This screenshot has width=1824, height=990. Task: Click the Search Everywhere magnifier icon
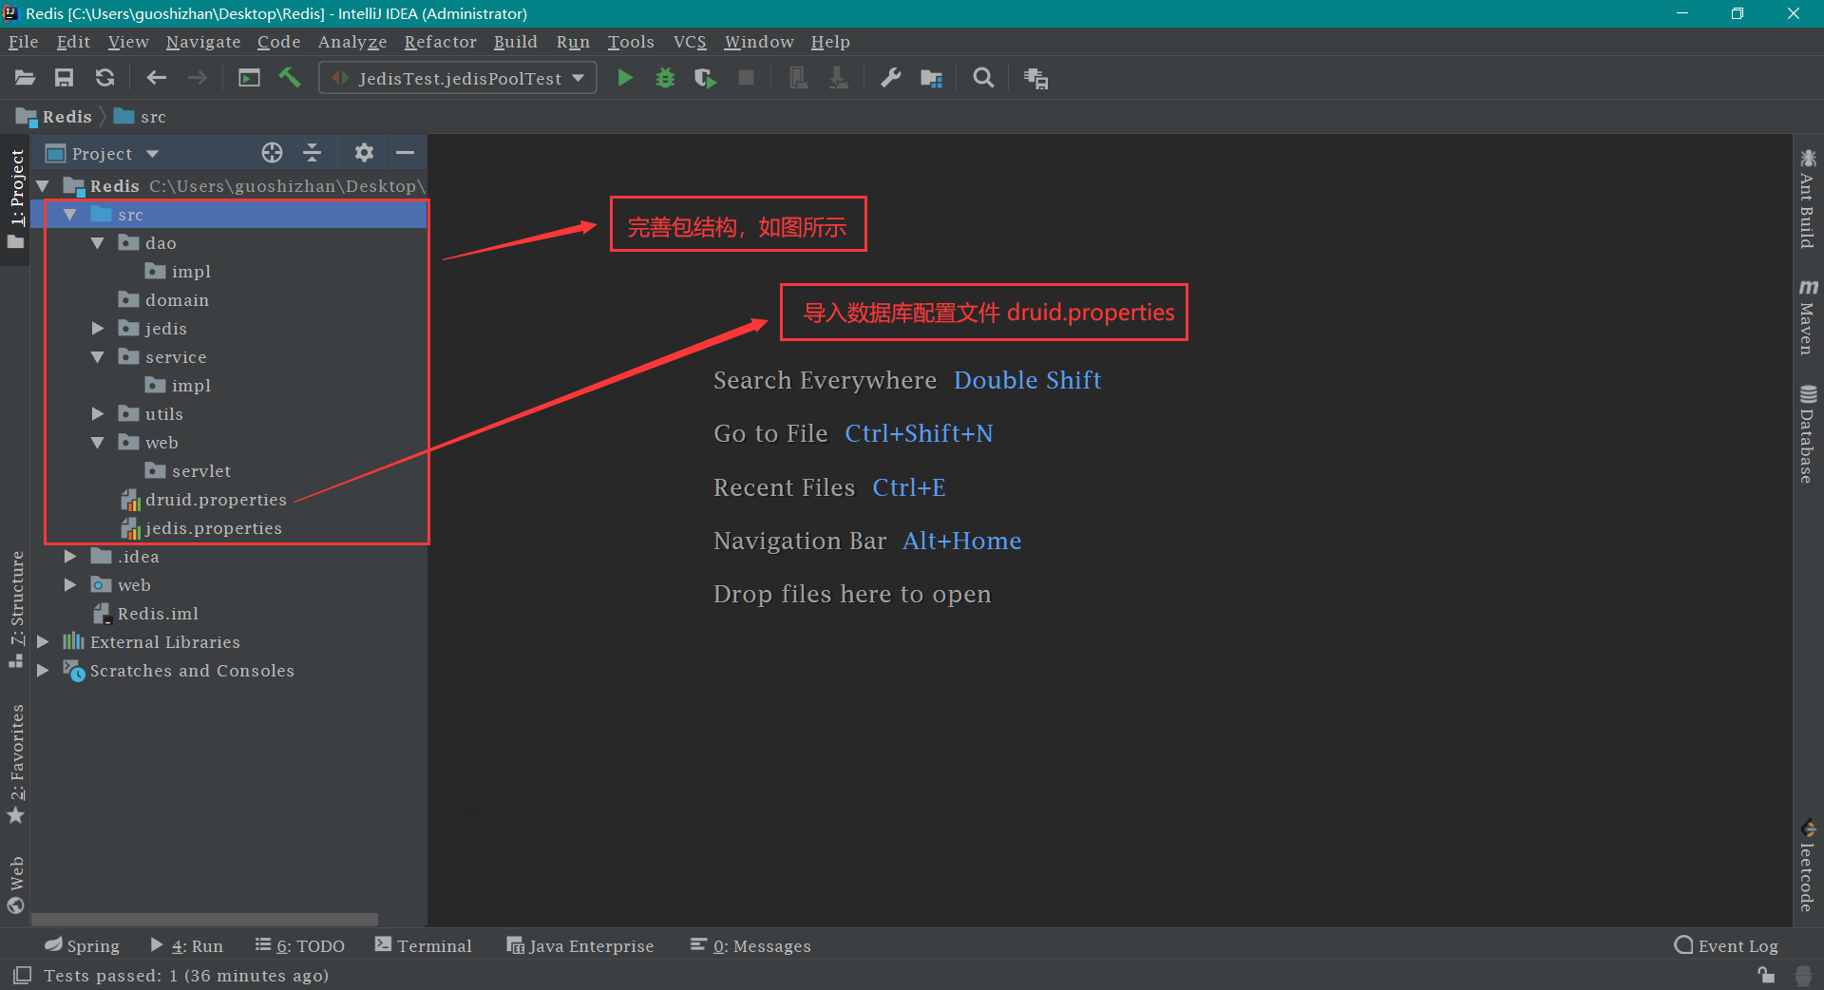coord(983,79)
